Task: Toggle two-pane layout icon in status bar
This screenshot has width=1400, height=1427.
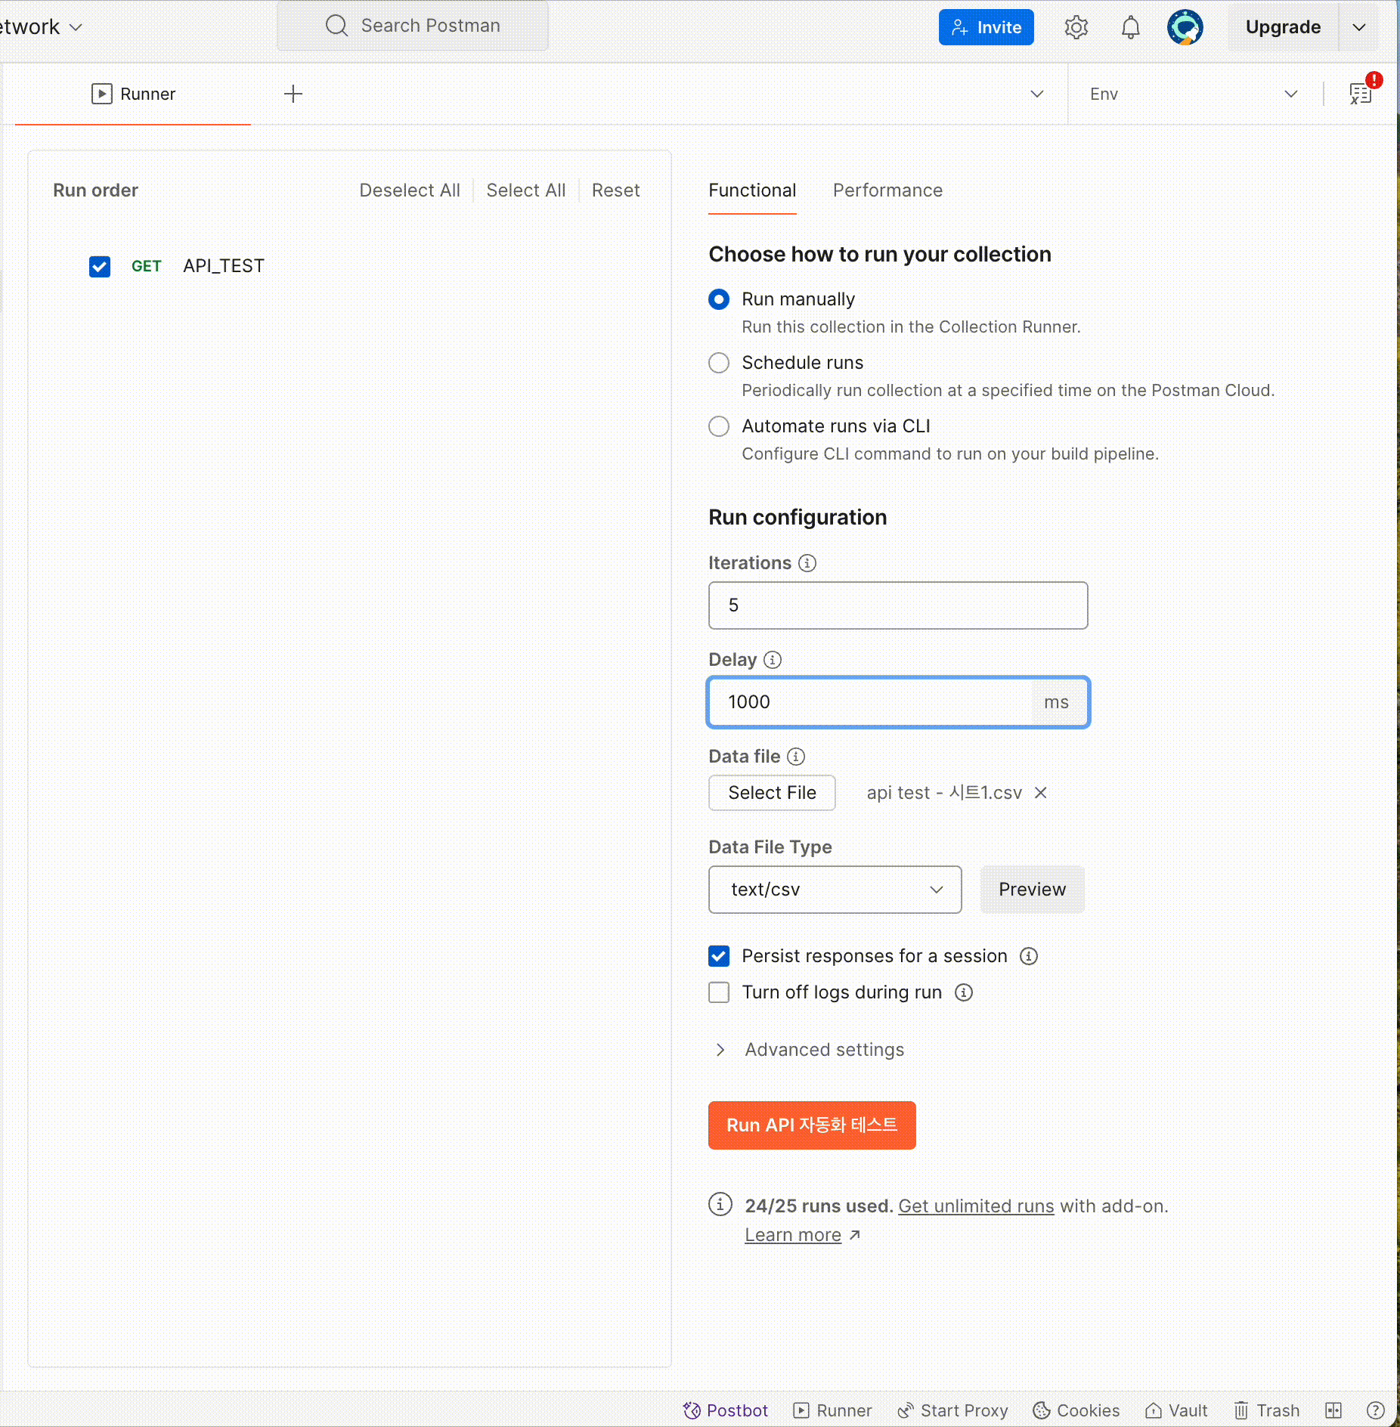Action: 1333,1410
